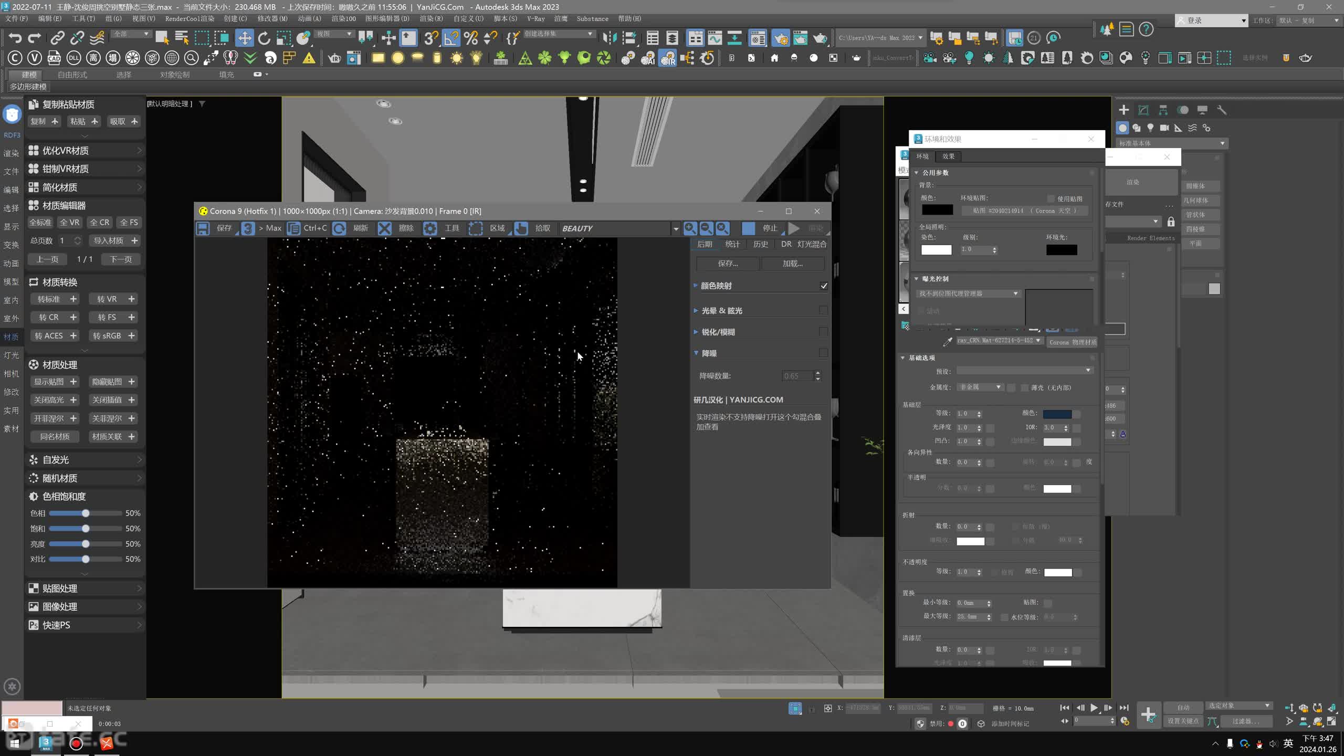This screenshot has width=1344, height=756.
Task: Click the 全 VR button
Action: [x=70, y=222]
